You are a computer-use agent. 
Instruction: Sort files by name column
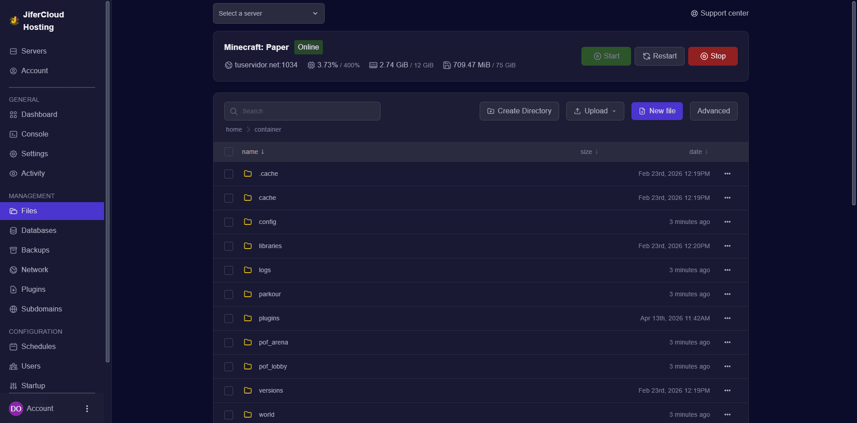[x=253, y=152]
